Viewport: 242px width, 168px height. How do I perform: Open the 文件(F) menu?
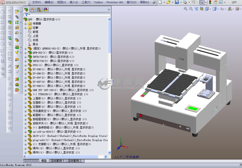(x=37, y=2)
